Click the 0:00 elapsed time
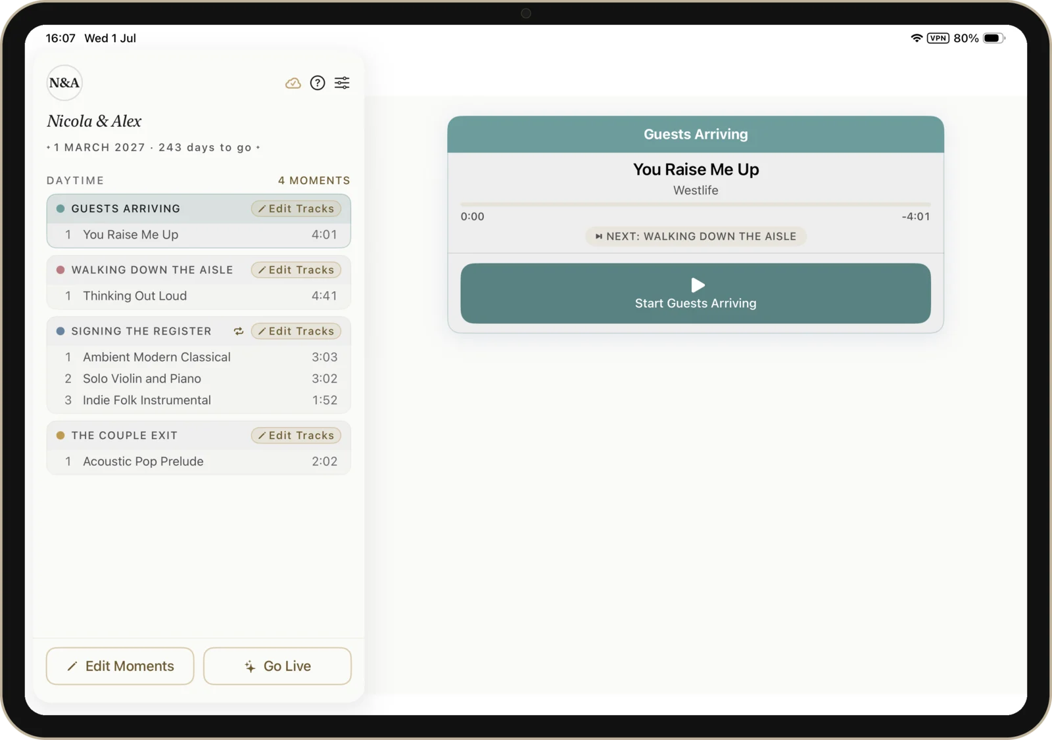 click(x=472, y=216)
